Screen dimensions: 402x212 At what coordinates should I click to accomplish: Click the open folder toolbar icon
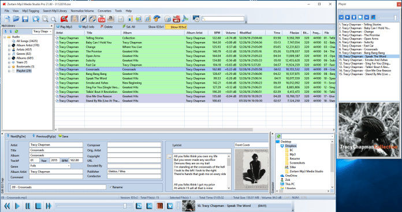(16, 18)
